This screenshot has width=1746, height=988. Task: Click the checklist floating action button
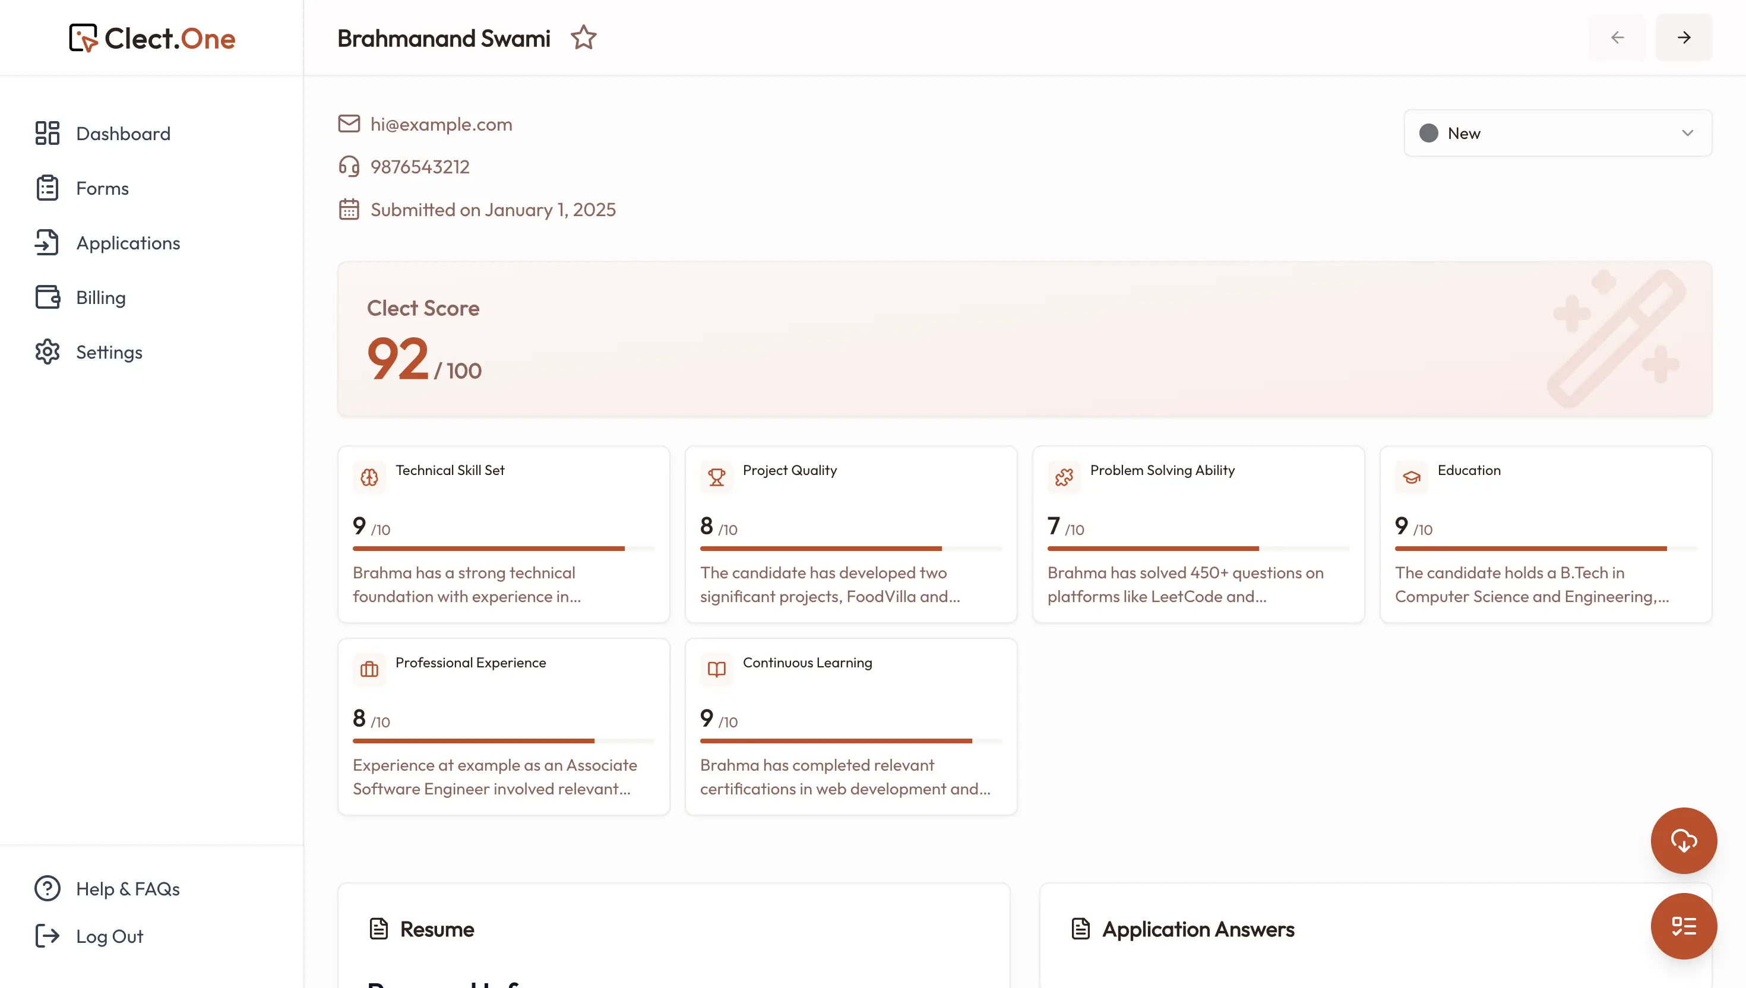click(x=1683, y=926)
